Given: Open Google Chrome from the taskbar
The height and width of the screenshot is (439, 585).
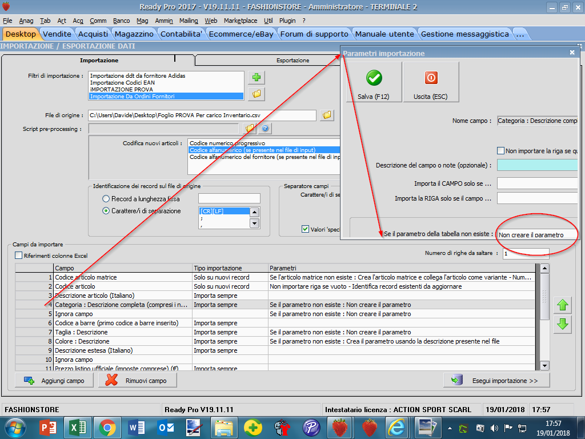Looking at the screenshot, I should (x=107, y=428).
